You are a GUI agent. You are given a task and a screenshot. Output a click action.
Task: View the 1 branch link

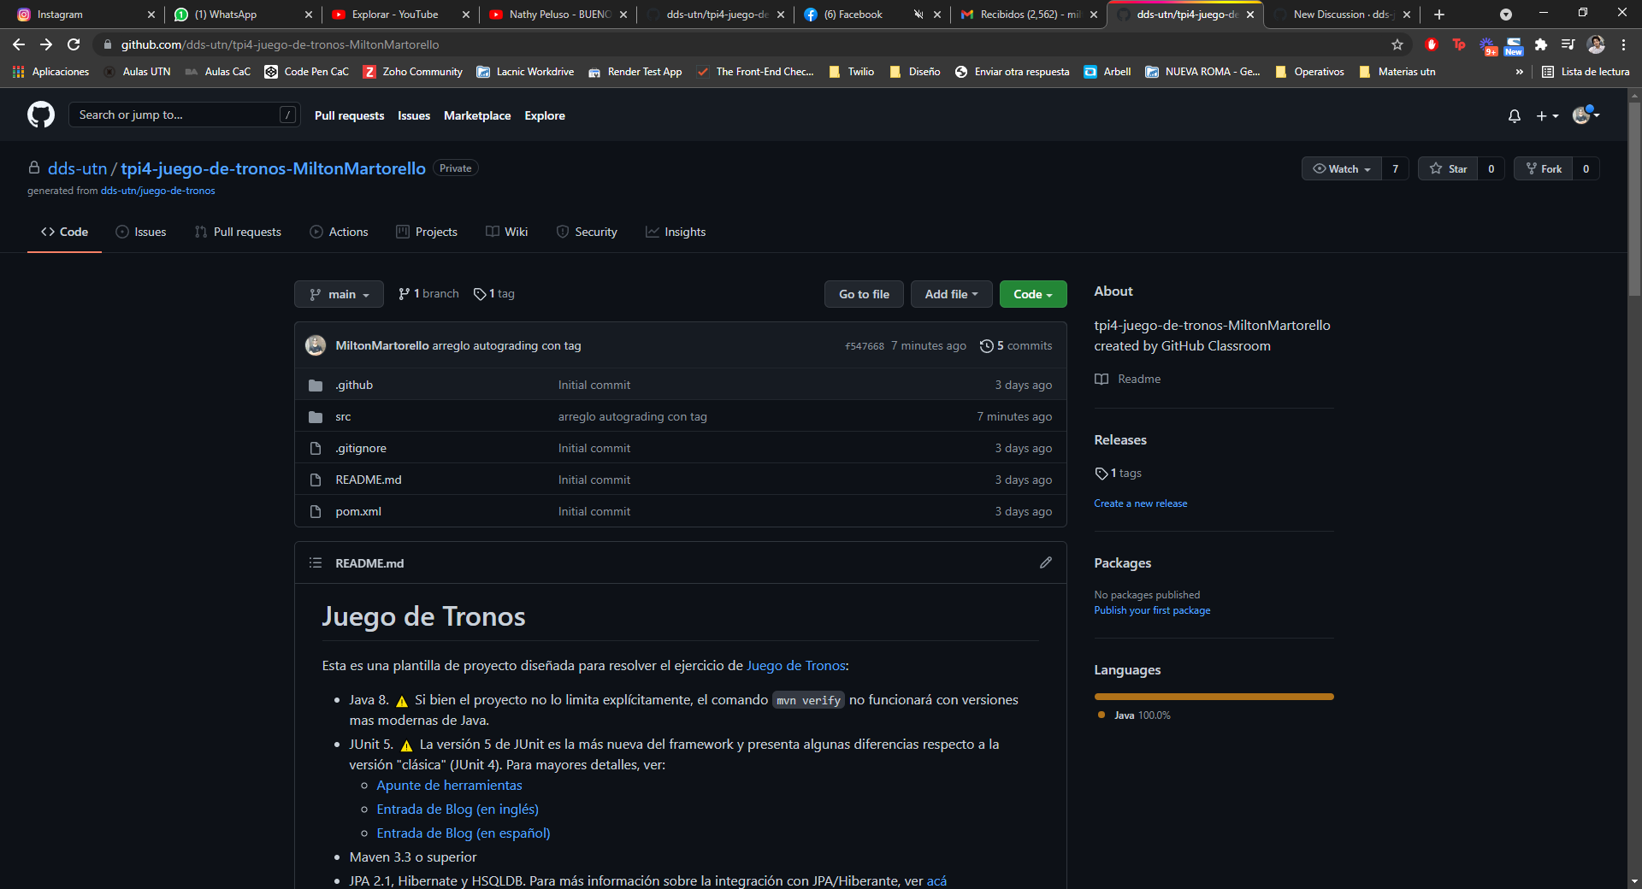(428, 293)
